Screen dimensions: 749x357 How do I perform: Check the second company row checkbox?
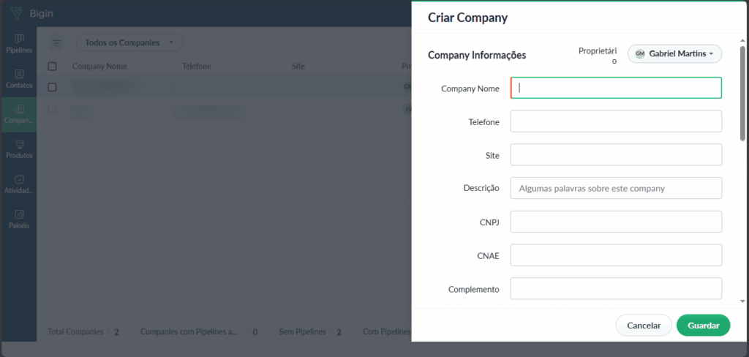(52, 109)
